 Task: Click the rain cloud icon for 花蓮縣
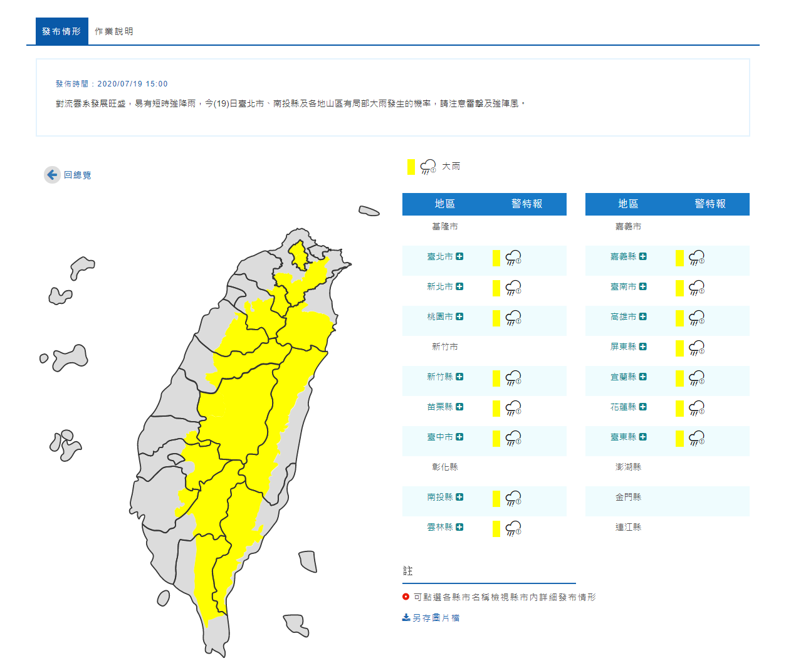coord(696,408)
